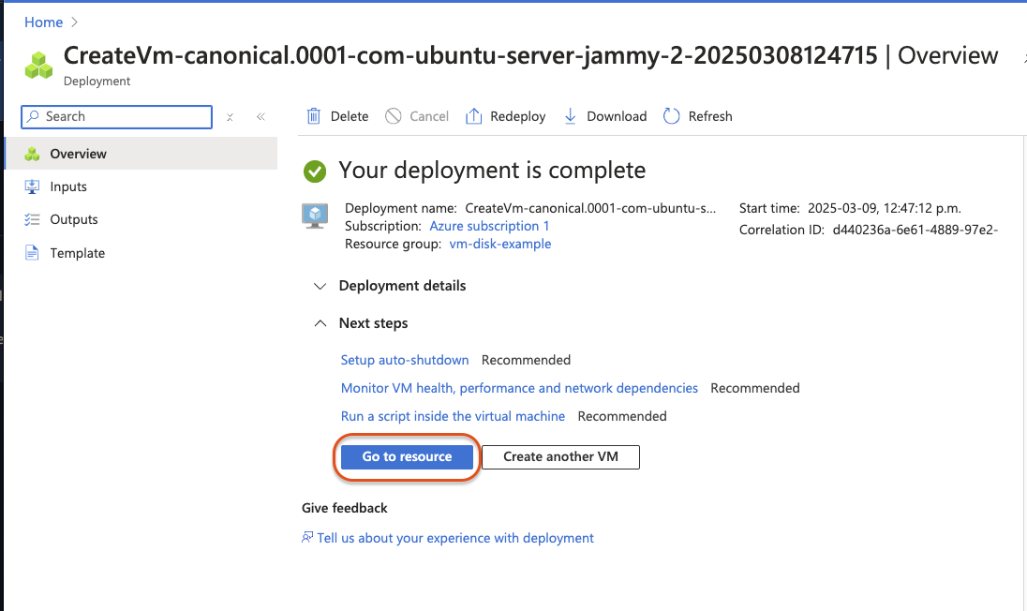Screen dimensions: 1027x611
Task: Click the Download toolbar label
Action: coord(617,116)
